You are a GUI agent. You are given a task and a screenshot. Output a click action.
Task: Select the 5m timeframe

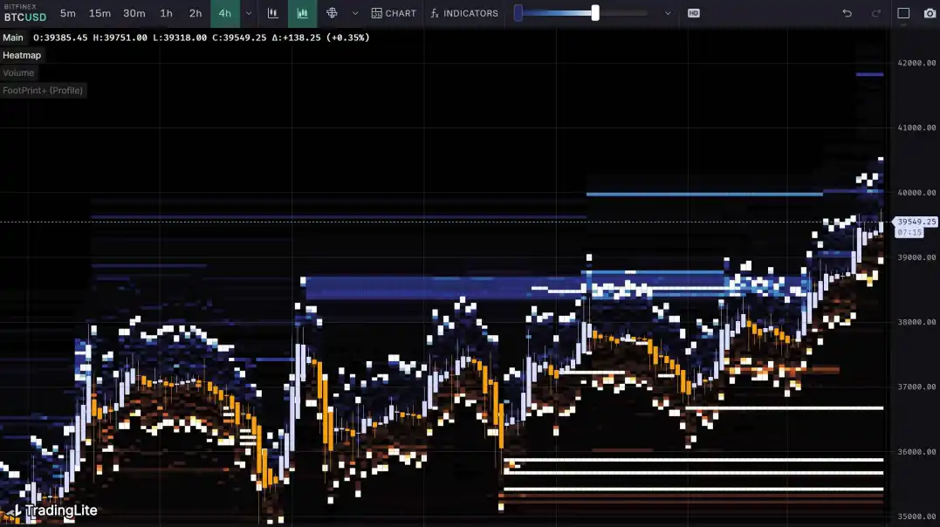68,13
